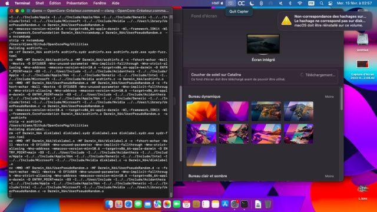377x212 pixels.
Task: Click the Écran intégré display preview
Action: tap(263, 44)
